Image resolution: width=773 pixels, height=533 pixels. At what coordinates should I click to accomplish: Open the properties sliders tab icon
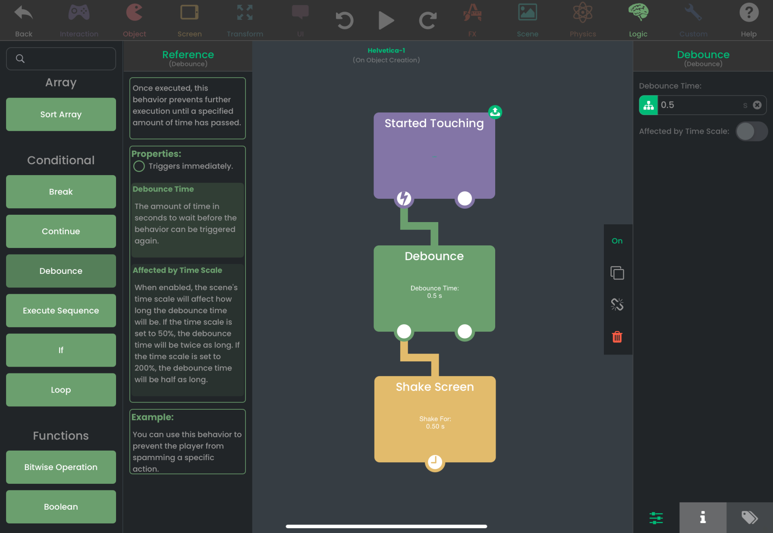pos(656,517)
